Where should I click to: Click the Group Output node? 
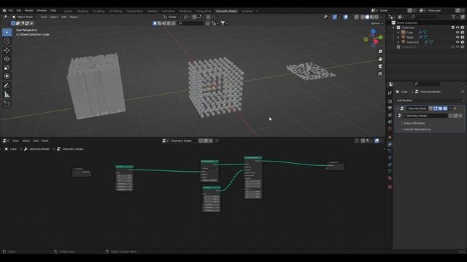tap(336, 166)
